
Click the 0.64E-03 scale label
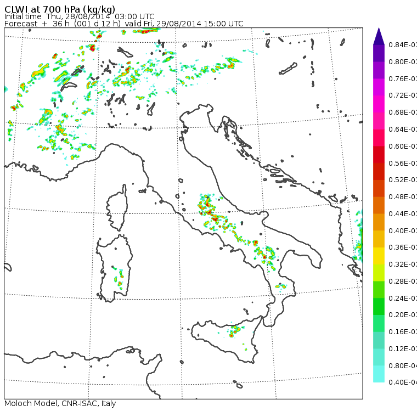coord(403,130)
